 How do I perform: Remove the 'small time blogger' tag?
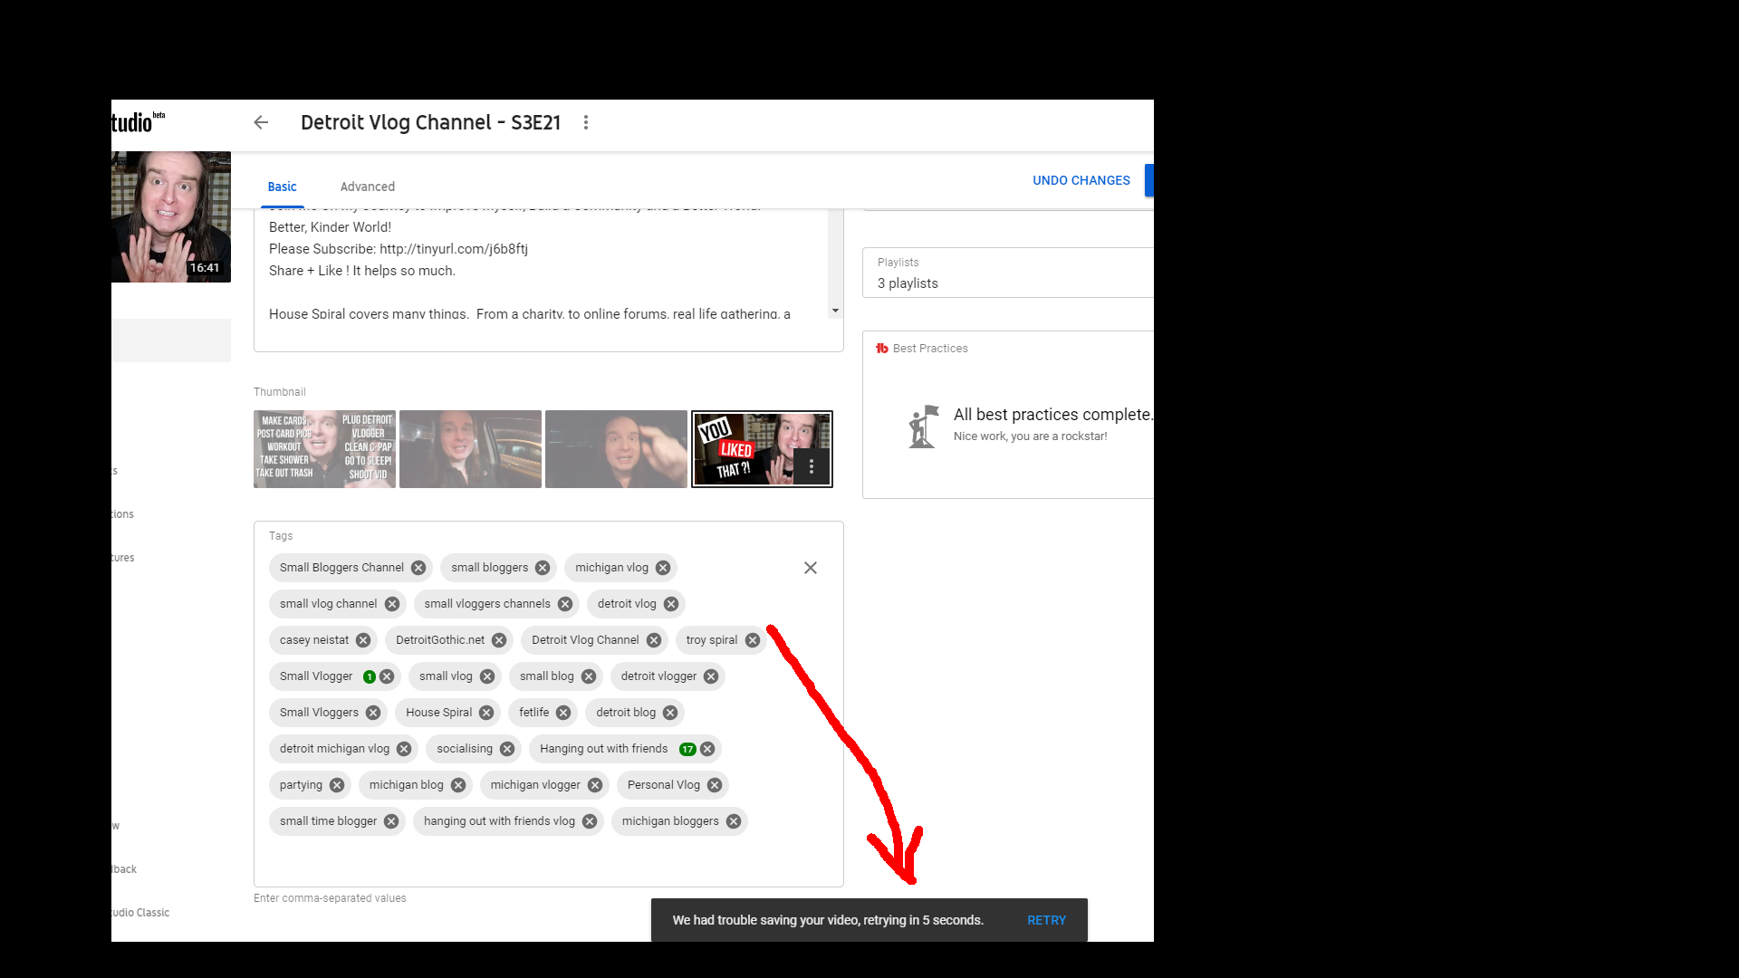click(391, 821)
